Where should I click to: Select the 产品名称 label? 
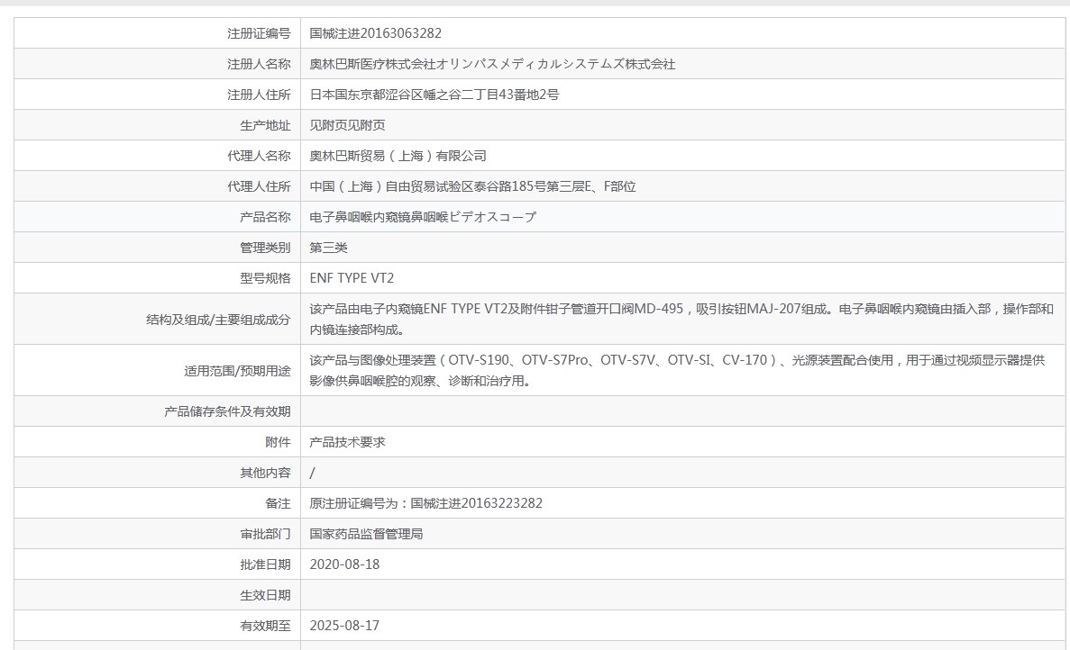(x=265, y=217)
